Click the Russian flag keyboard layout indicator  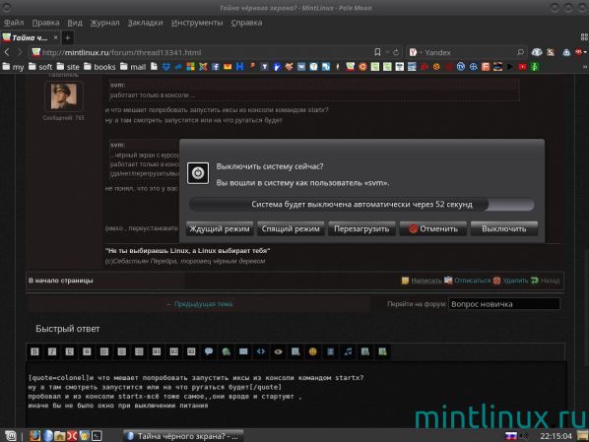(511, 436)
